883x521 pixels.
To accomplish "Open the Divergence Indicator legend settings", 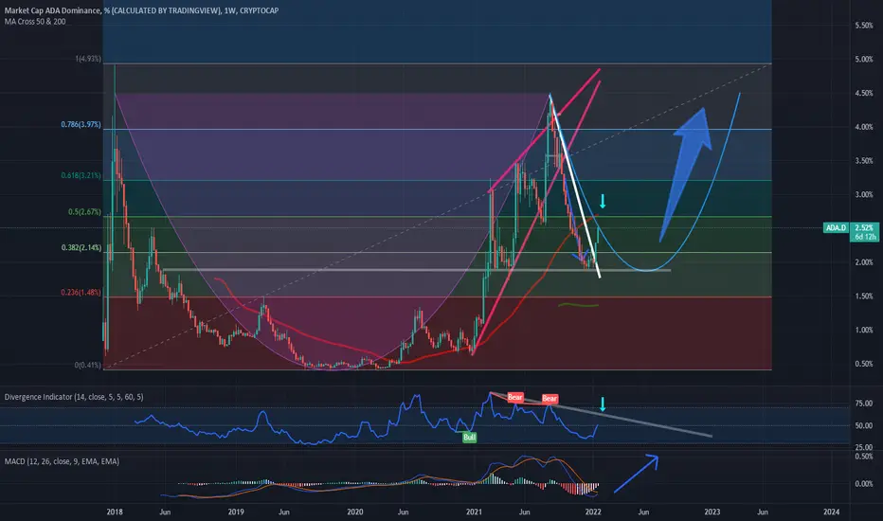I will click(x=74, y=397).
